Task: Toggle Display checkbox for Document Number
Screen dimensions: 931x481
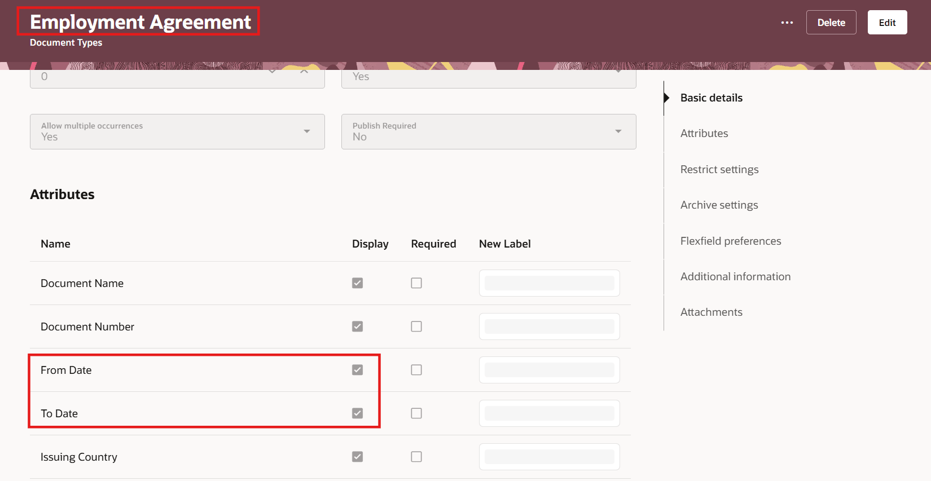Action: (357, 326)
